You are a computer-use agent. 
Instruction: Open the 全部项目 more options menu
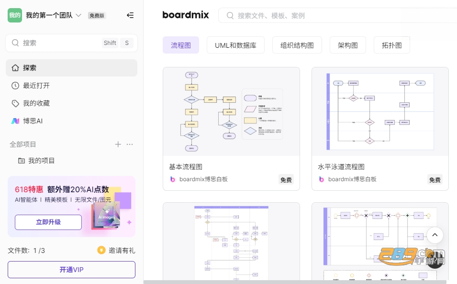click(x=130, y=144)
